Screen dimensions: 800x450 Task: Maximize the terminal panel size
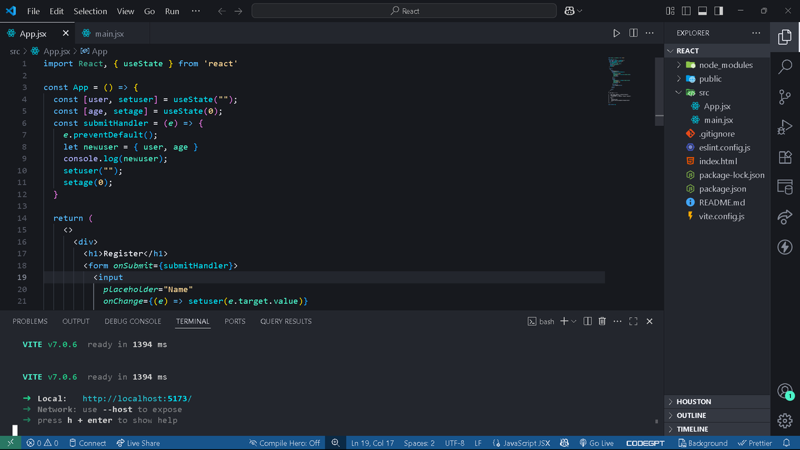click(x=633, y=321)
